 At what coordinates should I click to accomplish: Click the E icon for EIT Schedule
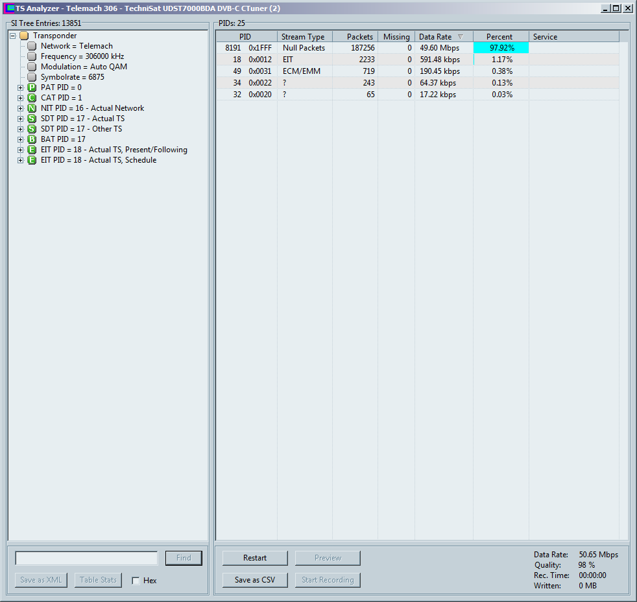coord(32,160)
